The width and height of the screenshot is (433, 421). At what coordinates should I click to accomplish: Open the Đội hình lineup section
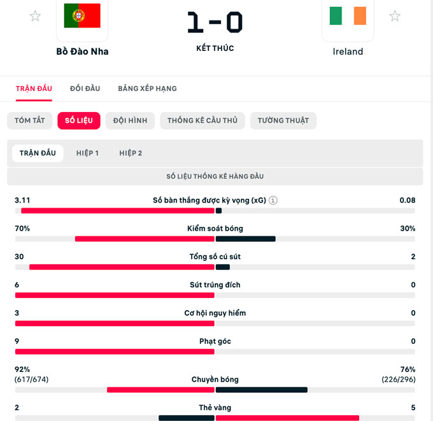pos(130,120)
